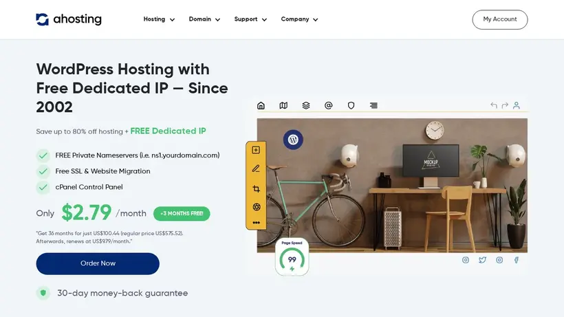Click the shield icon in mockup toolbar
Viewport: 564px width, 317px height.
click(351, 105)
